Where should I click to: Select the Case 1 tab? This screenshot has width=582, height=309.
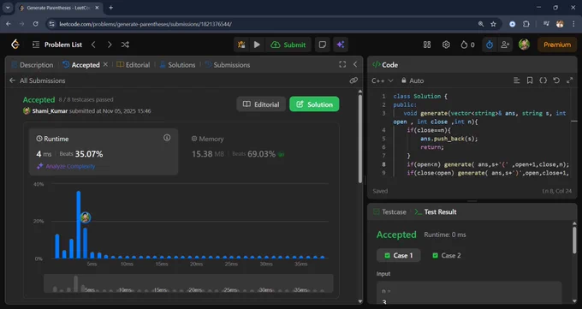(398, 256)
